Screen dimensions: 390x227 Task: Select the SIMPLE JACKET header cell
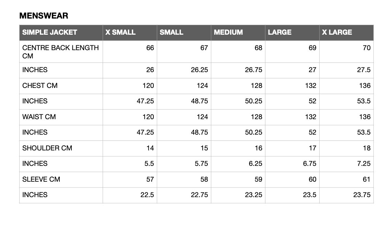[61, 33]
